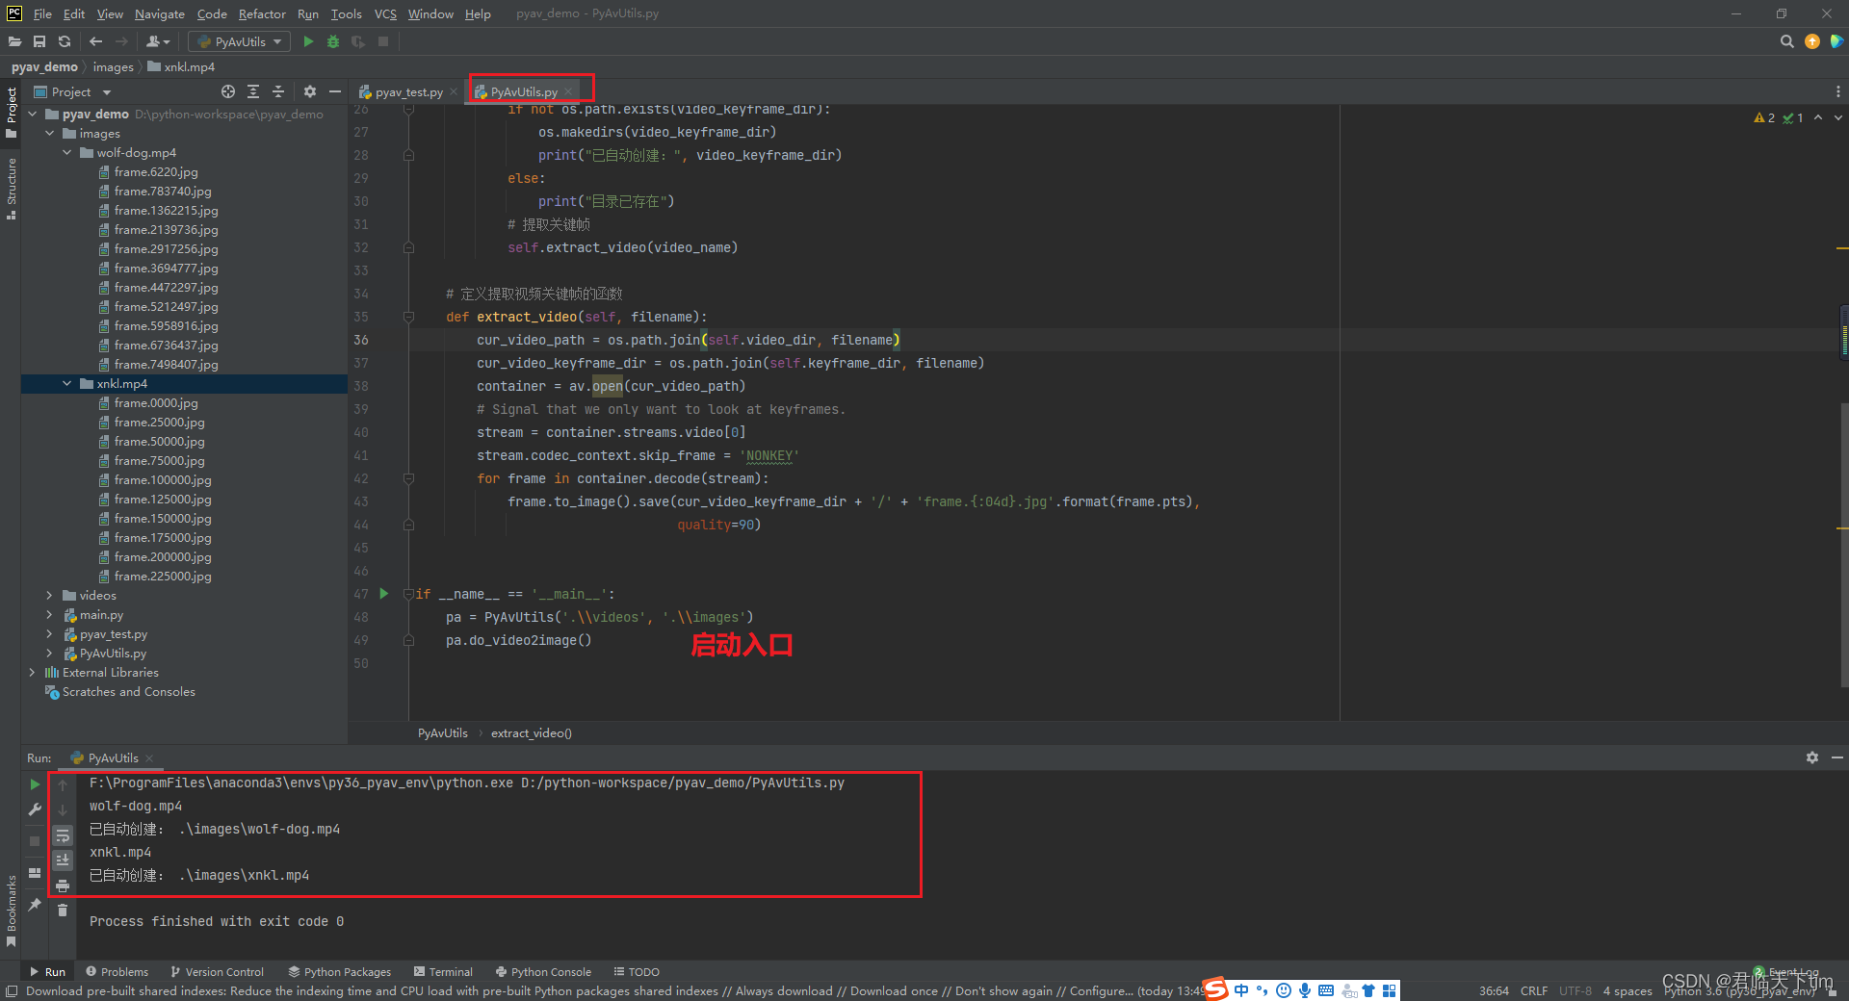Screen dimensions: 1849x1001
Task: Toggle soft-wrap in Run console
Action: [63, 835]
